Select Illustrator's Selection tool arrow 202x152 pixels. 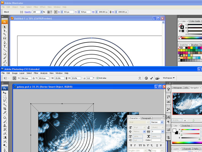(x=5, y=27)
